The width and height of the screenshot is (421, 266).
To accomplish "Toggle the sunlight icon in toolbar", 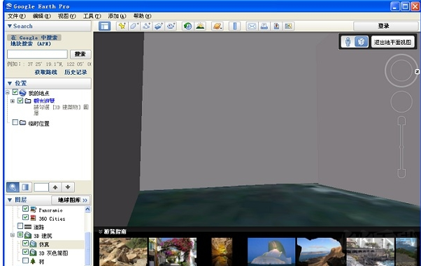I will [200, 26].
